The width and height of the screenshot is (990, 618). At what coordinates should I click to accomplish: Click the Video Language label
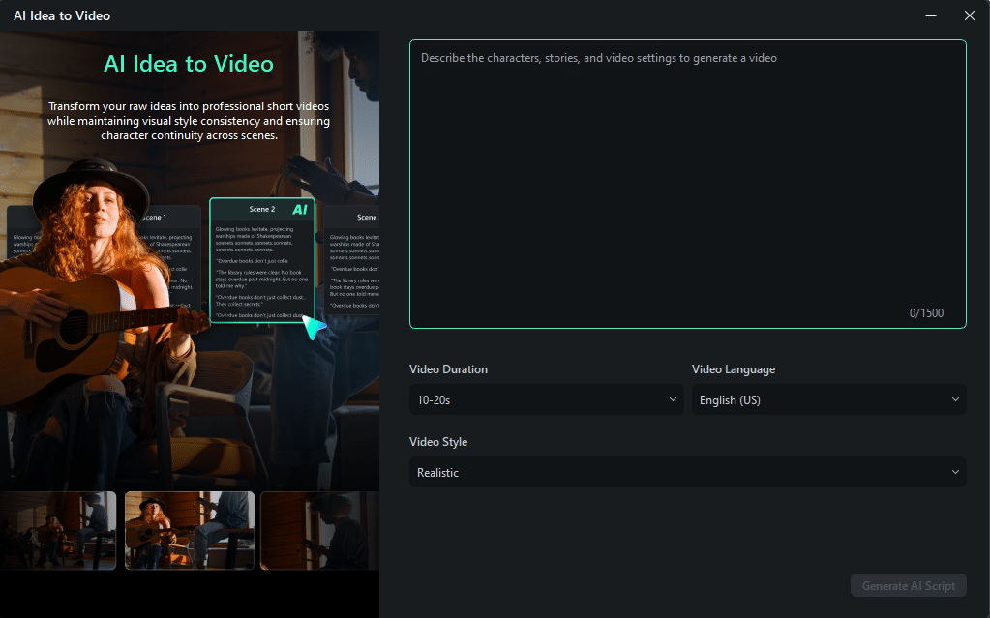[x=733, y=369]
